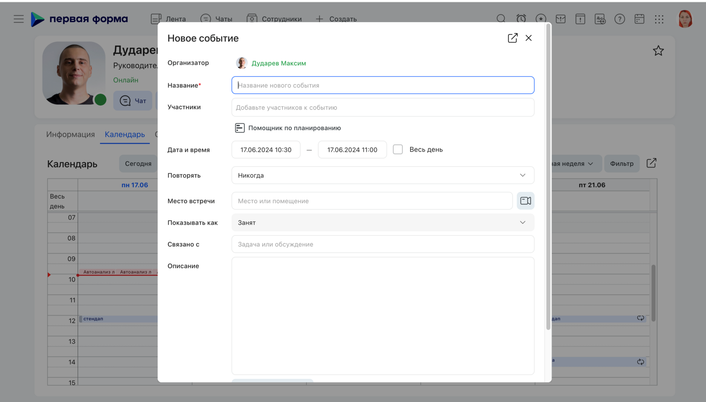
Task: Click the dialog's vertical scrollbar
Action: click(x=548, y=176)
